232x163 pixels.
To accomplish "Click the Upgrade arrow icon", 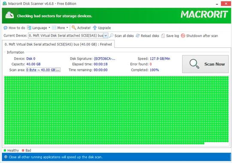I will [x=95, y=28].
